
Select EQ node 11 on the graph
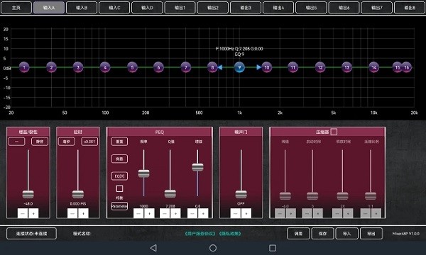[293, 67]
